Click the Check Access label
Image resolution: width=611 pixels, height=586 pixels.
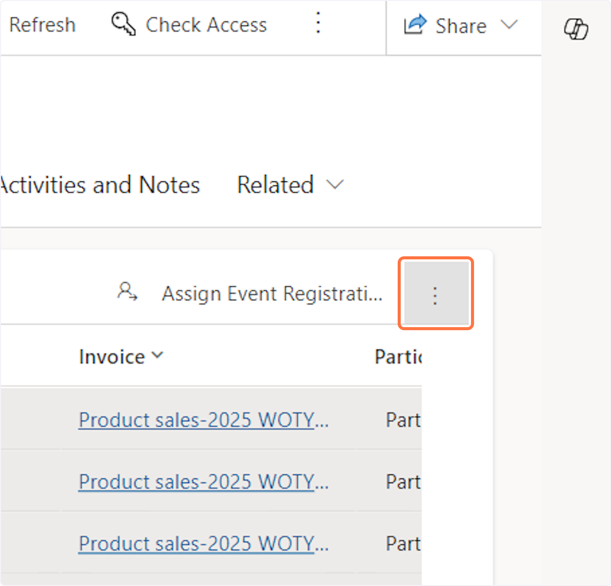[206, 24]
